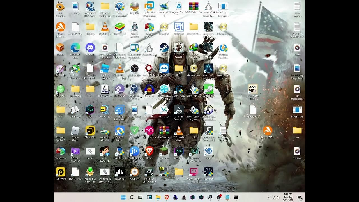
Task: Open File Explorer from the taskbar
Action: [x=158, y=197]
